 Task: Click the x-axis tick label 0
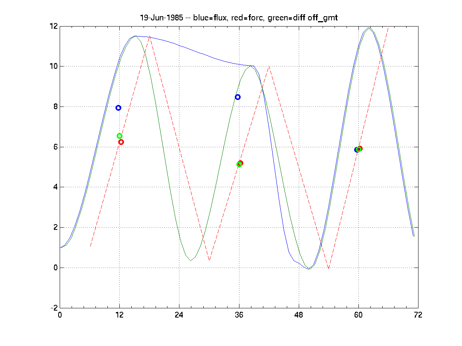pyautogui.click(x=60, y=315)
